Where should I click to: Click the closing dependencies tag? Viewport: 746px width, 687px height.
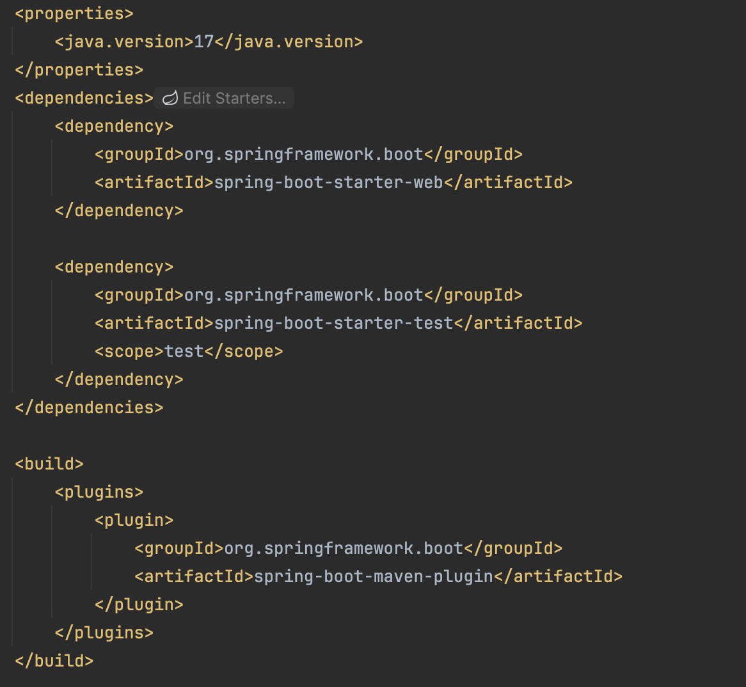pos(89,408)
